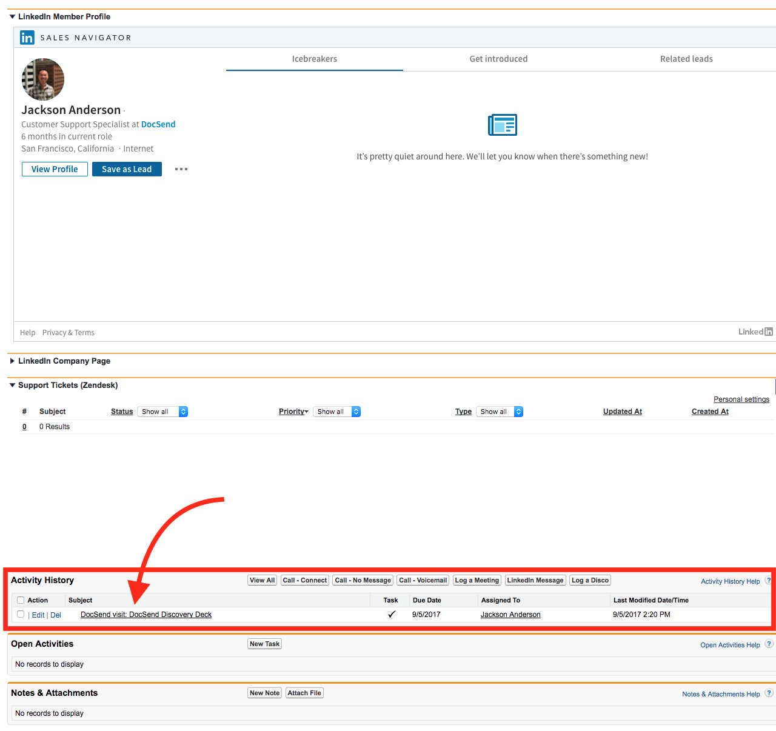The width and height of the screenshot is (776, 731).
Task: Click the New Note button
Action: 264,693
